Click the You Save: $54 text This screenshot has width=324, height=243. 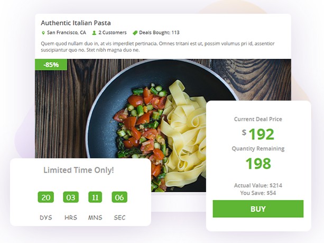(258, 193)
